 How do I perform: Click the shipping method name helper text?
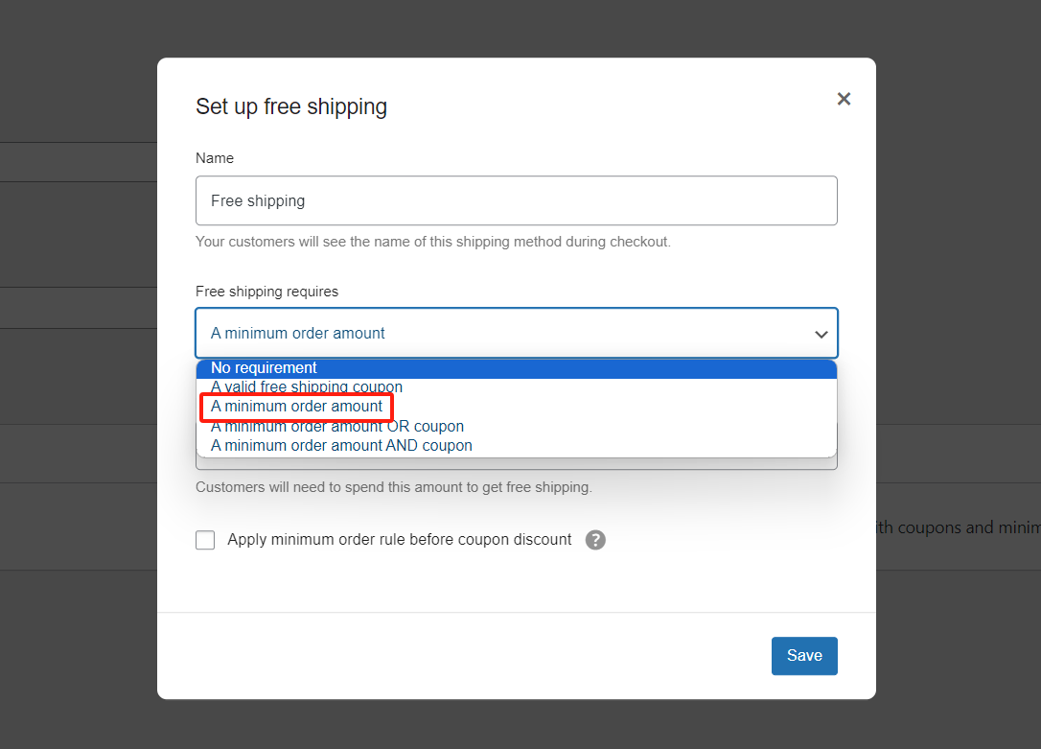tap(432, 242)
